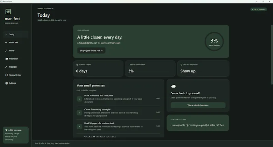Click the 'Create 5 marketing strategies' title

coord(97,109)
